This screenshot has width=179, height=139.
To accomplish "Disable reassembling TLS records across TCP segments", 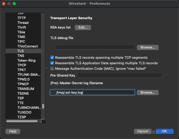I will pos(52,57).
